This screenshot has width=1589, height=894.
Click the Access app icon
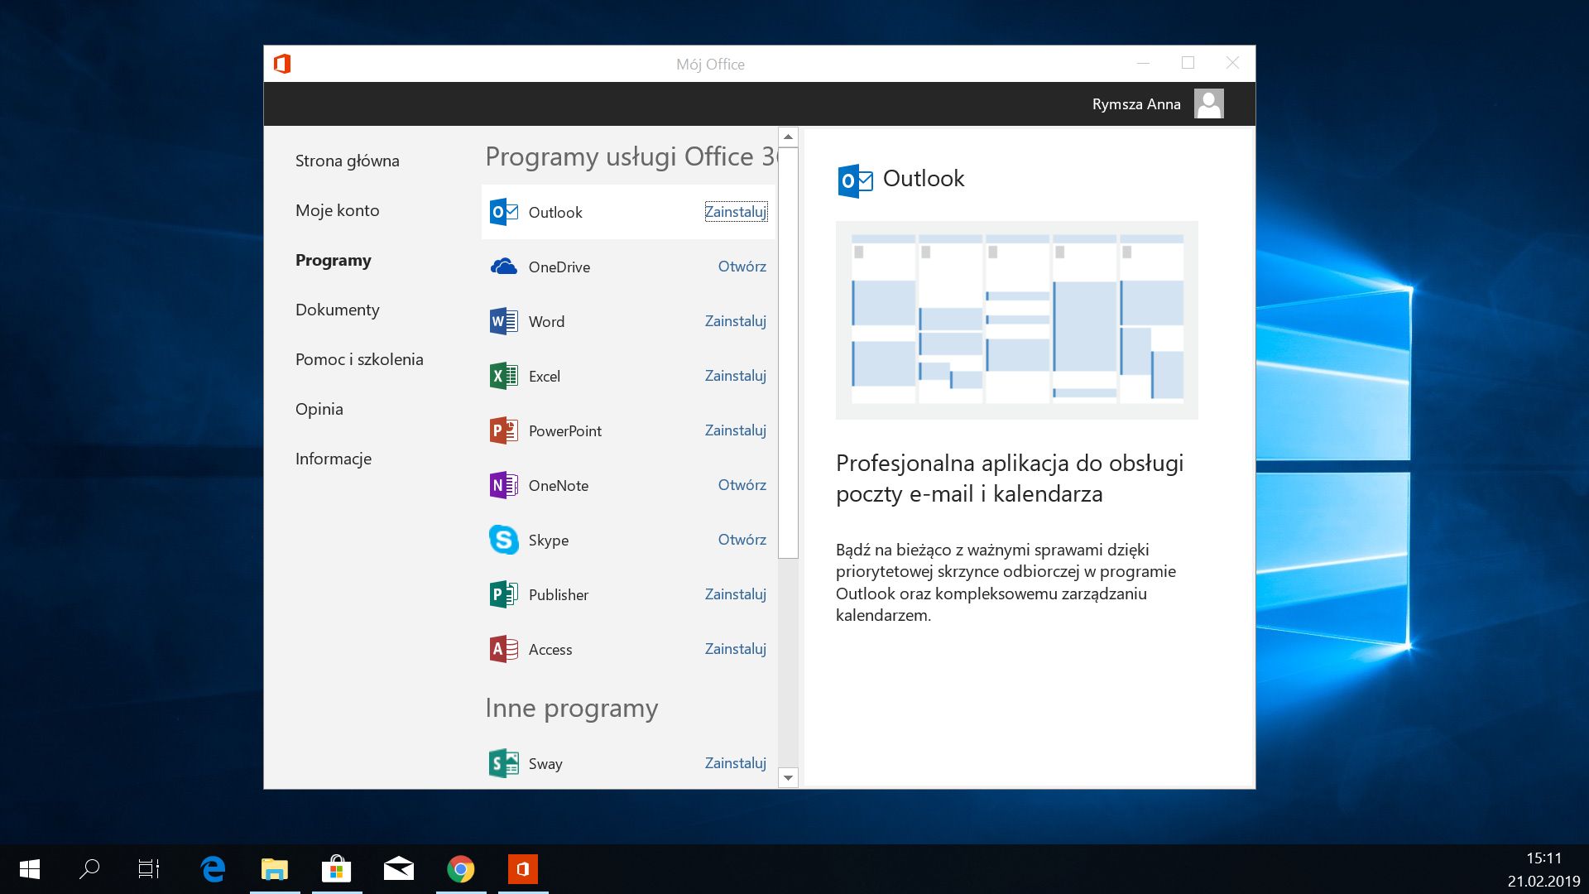point(503,649)
